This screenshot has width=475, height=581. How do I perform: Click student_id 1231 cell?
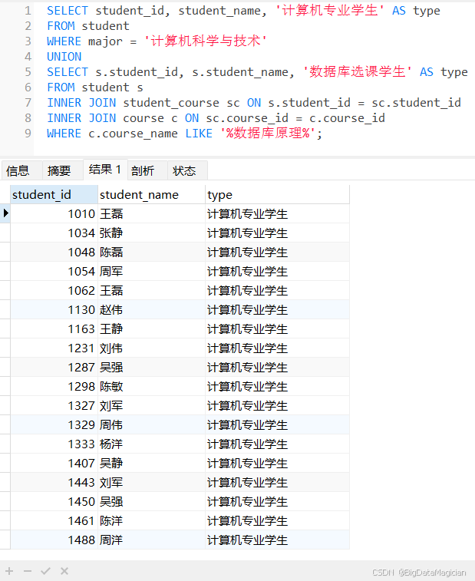click(x=54, y=348)
